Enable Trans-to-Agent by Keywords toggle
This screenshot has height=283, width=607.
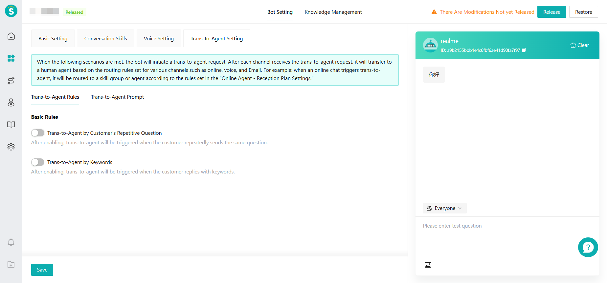38,162
